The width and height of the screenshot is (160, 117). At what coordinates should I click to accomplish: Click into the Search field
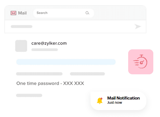click(x=63, y=13)
